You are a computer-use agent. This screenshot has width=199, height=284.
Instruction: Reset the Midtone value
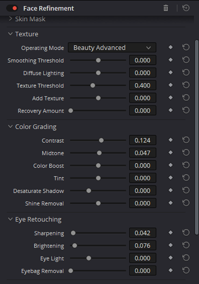pos(186,153)
